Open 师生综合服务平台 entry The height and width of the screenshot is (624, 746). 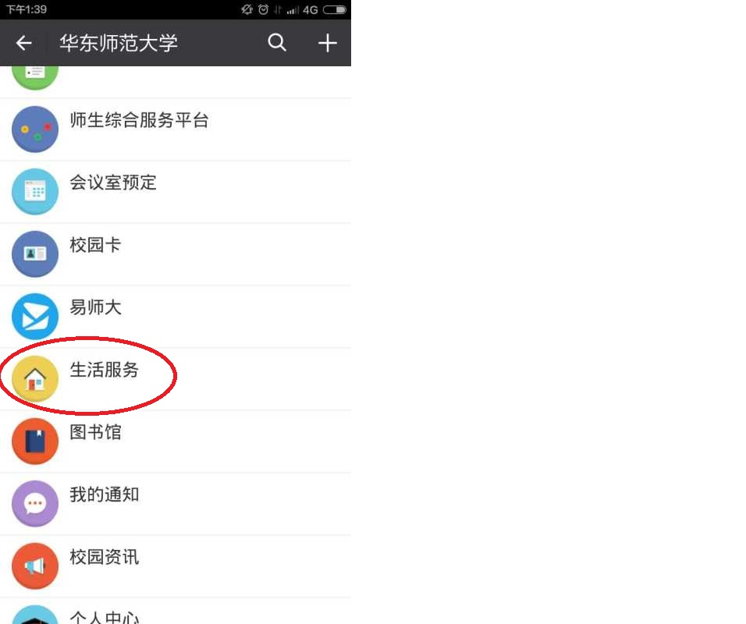click(x=176, y=129)
